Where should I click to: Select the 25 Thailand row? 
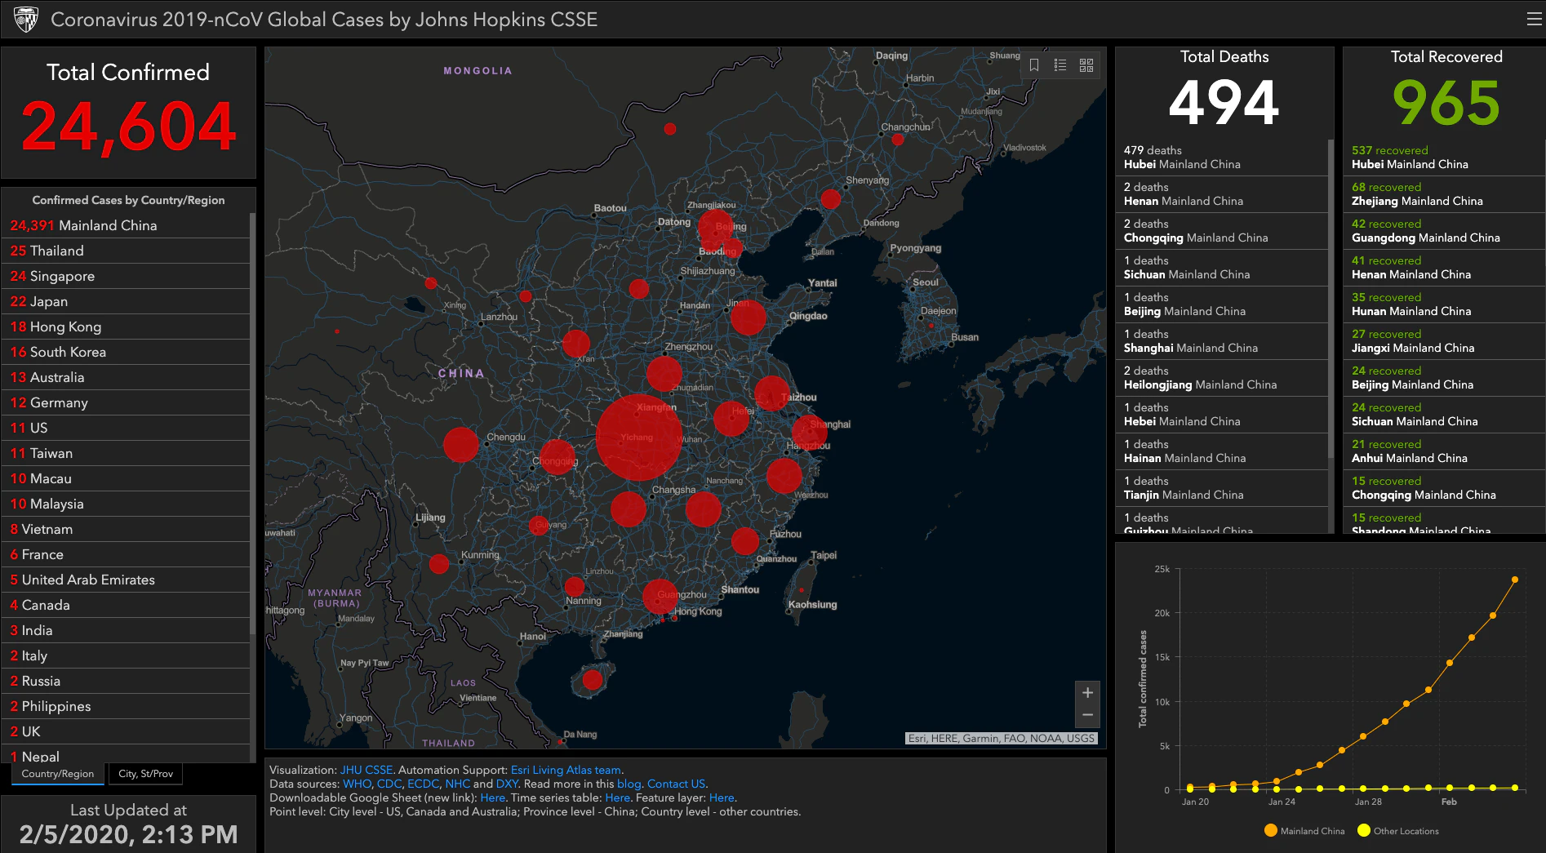point(127,251)
